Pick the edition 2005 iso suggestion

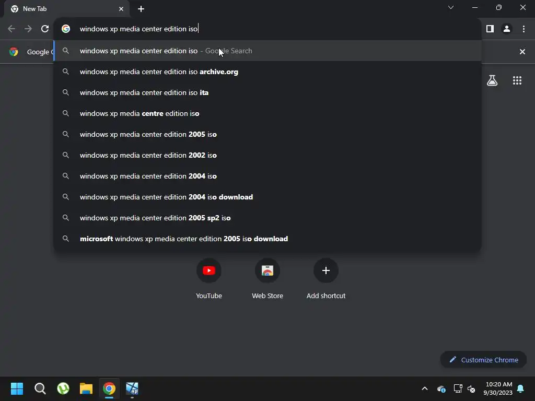[267, 134]
